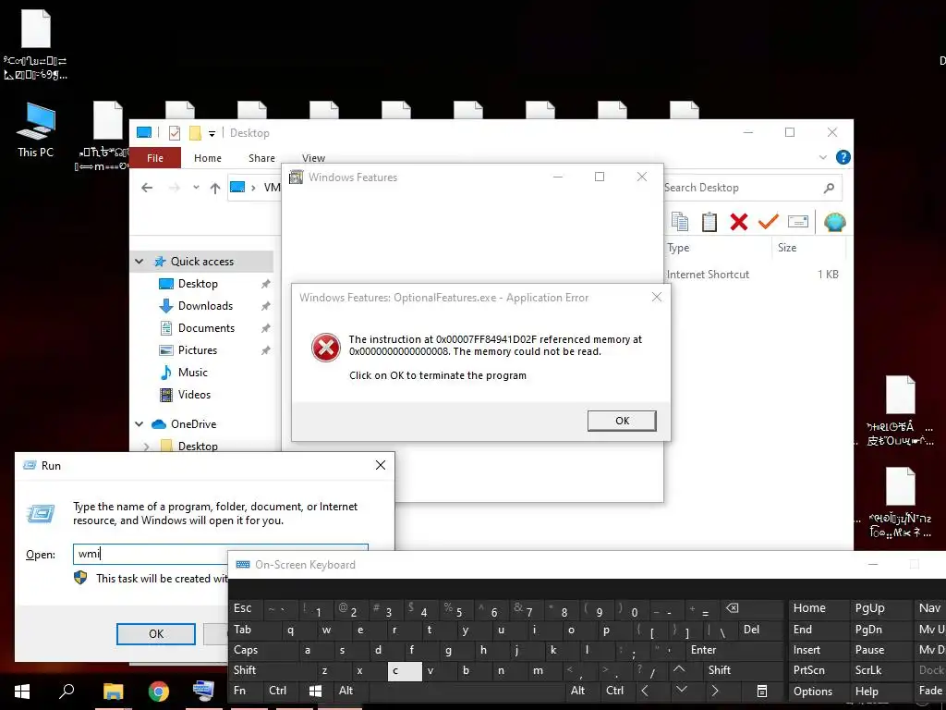The image size is (946, 710).
Task: Tap the down arrow key on On-Screen Keyboard
Action: [681, 690]
